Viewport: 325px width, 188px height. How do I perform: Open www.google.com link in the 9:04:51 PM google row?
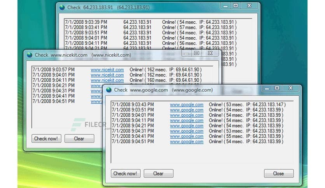tap(187, 141)
